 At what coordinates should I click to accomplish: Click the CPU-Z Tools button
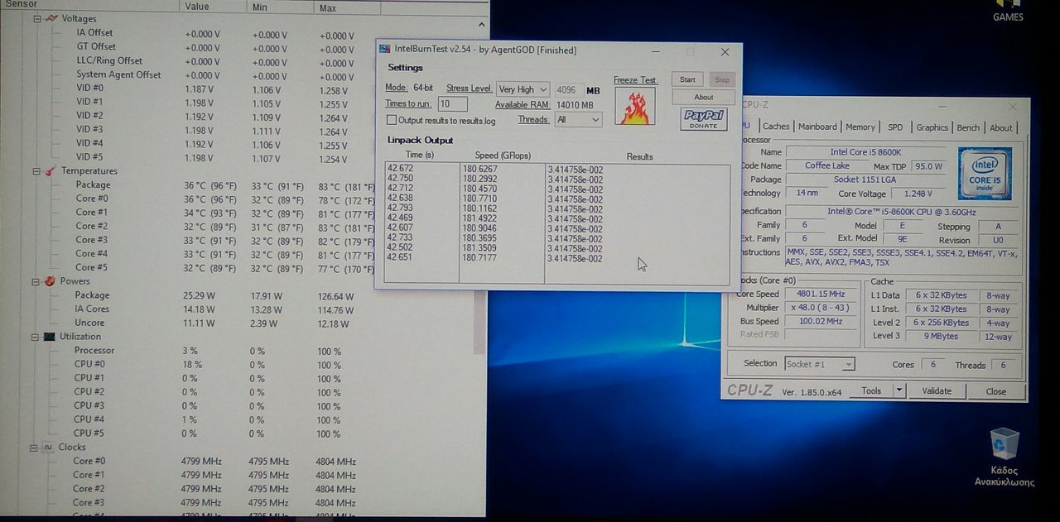pos(871,390)
